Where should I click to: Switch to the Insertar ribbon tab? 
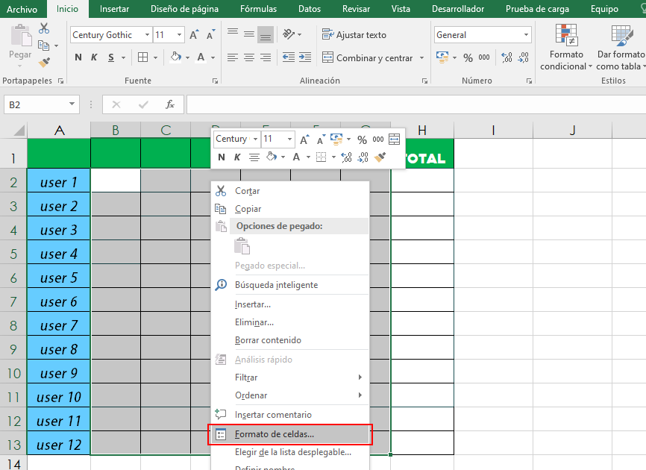click(x=114, y=9)
